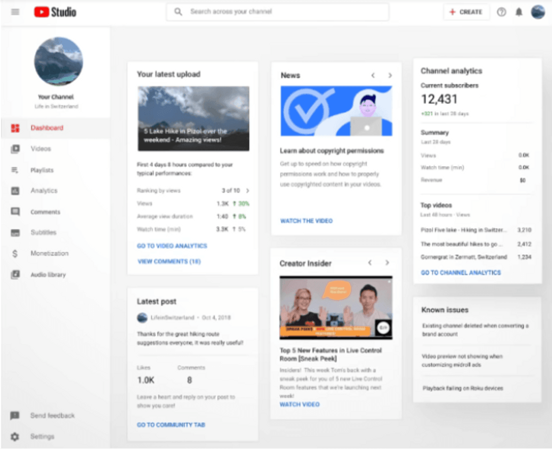Viewport: 552px width, 449px height.
Task: Open the help question mark icon
Action: [x=501, y=12]
